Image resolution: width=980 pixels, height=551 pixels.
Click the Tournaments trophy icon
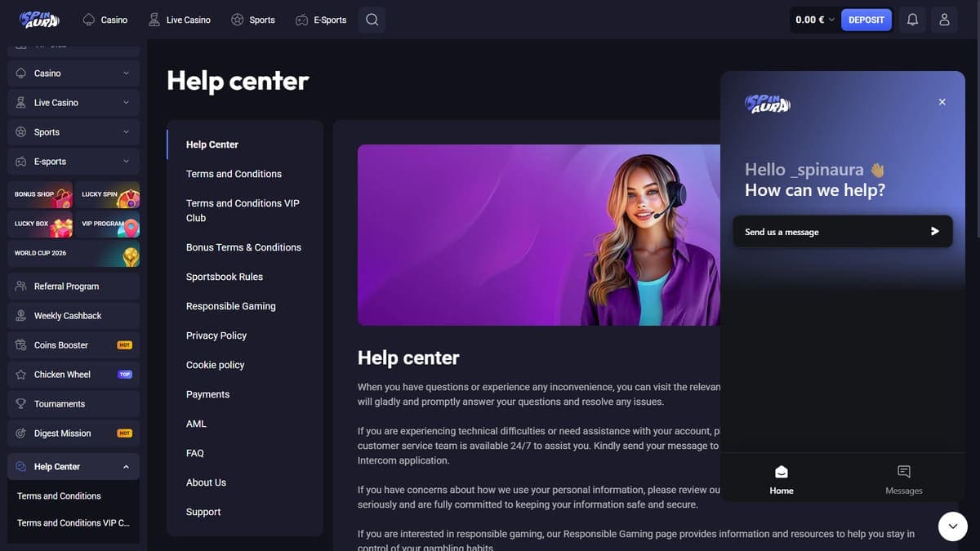(x=21, y=404)
